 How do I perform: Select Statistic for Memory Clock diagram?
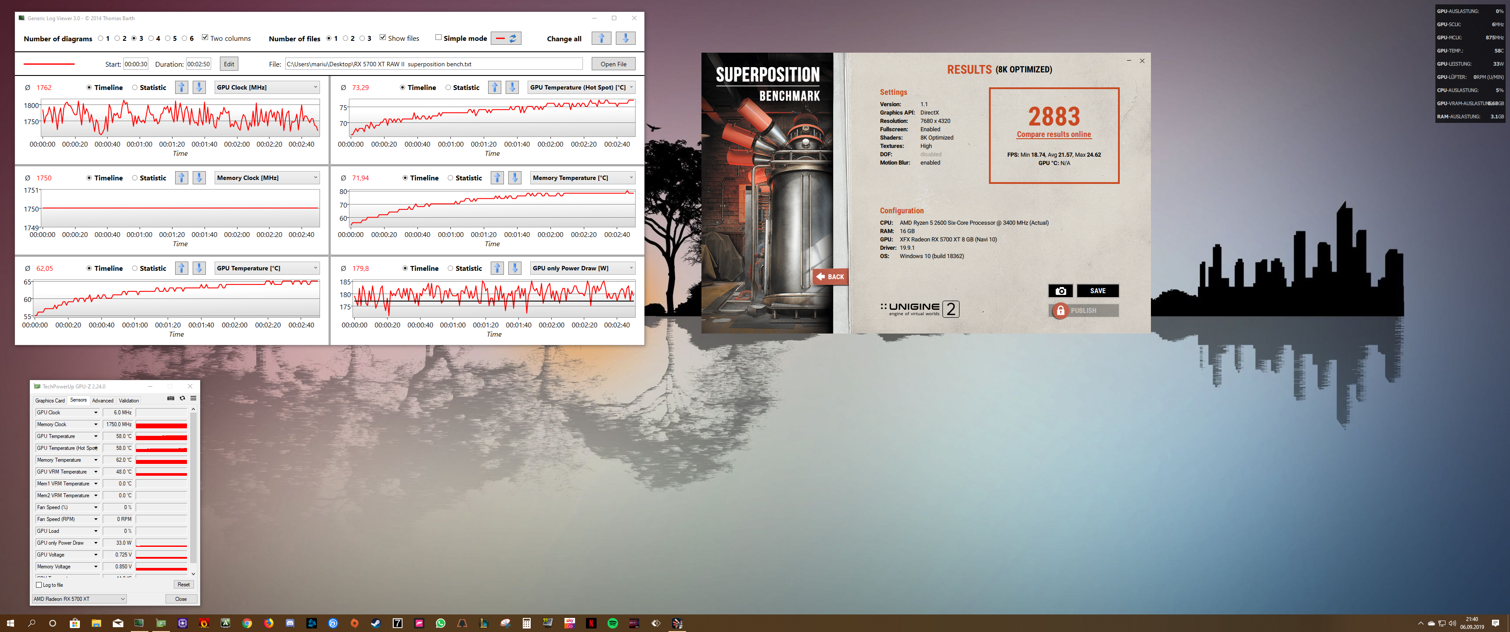click(135, 178)
